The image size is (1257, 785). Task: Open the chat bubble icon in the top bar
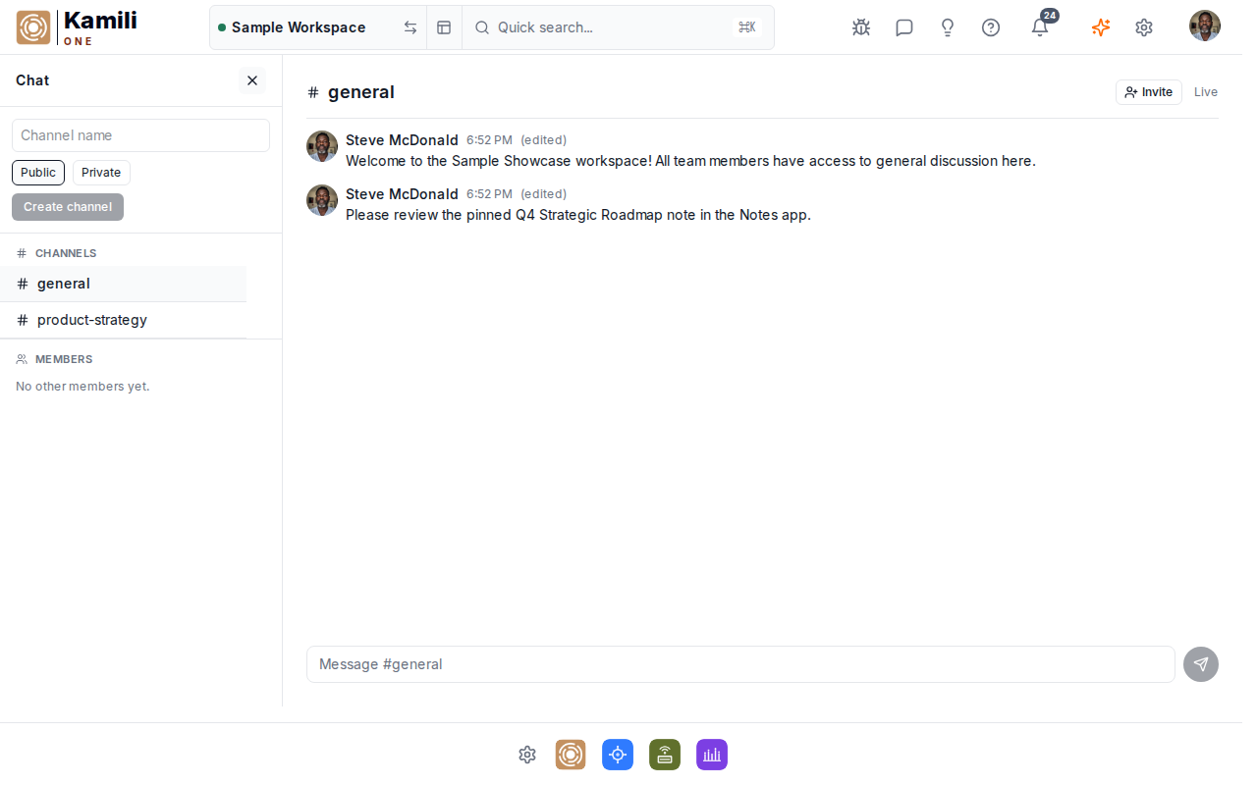tap(904, 27)
